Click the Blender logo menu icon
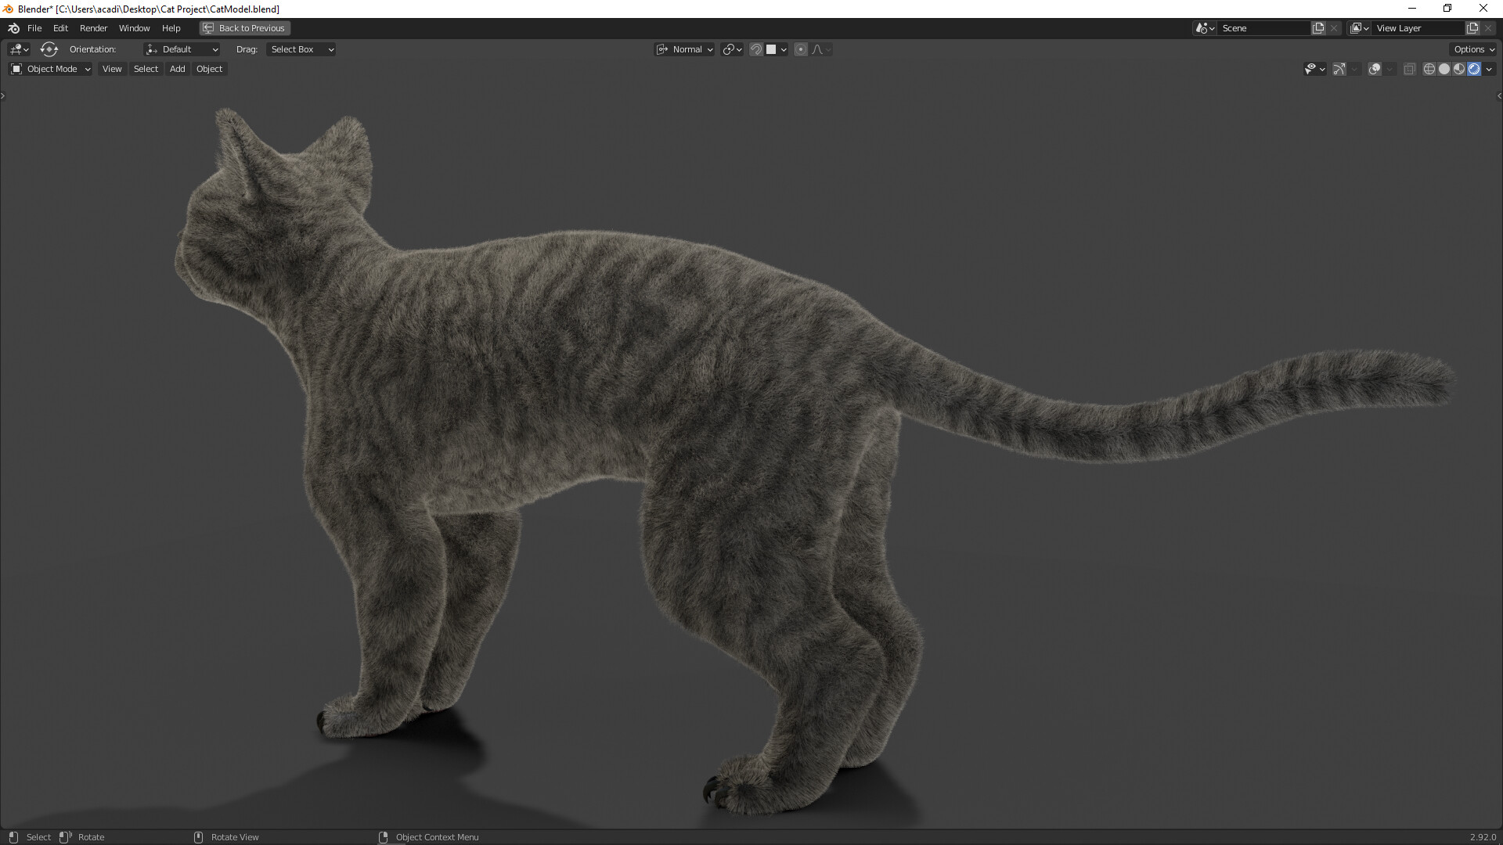Image resolution: width=1503 pixels, height=845 pixels. [13, 27]
